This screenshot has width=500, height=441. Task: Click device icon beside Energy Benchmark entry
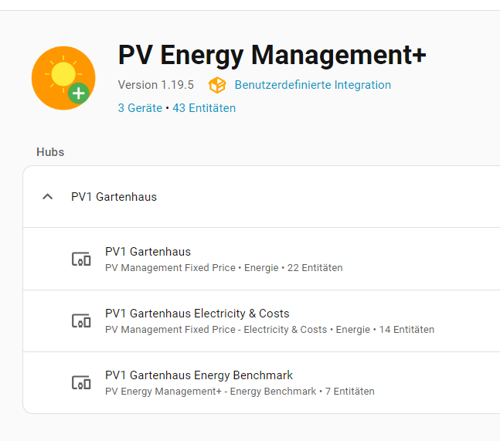pos(81,383)
